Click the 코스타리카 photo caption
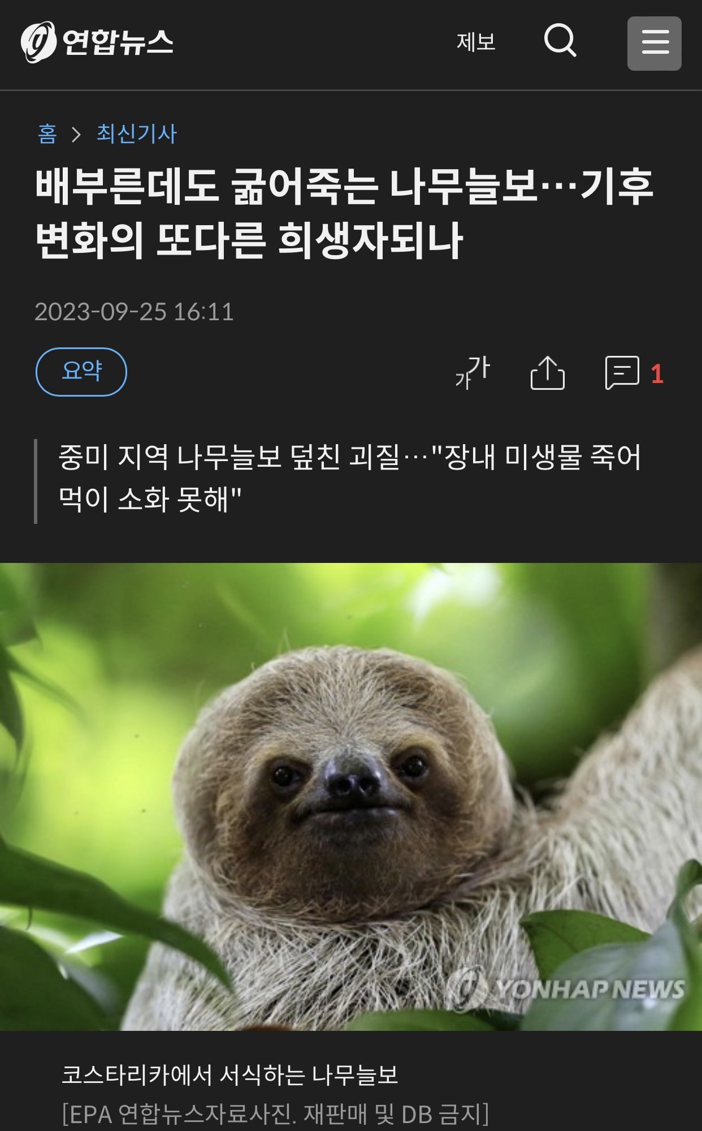 click(x=230, y=1075)
